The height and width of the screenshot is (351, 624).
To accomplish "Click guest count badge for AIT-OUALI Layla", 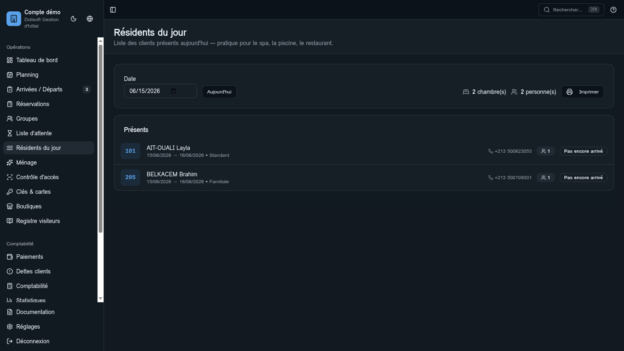I will point(546,151).
